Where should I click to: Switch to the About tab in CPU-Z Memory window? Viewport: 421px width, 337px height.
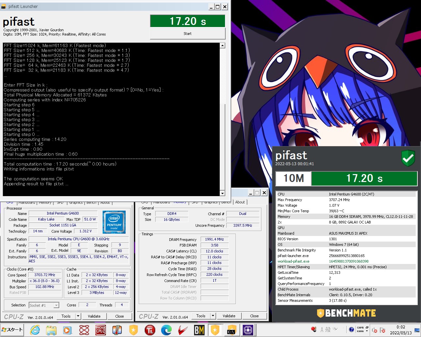[240, 202]
